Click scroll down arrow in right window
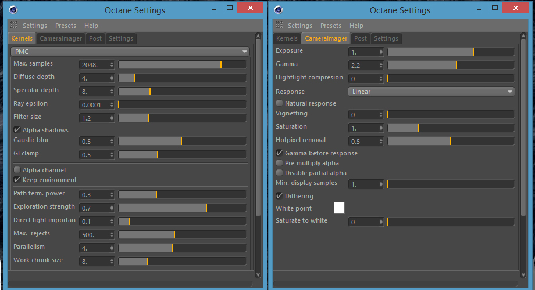The width and height of the screenshot is (535, 290). 523,275
